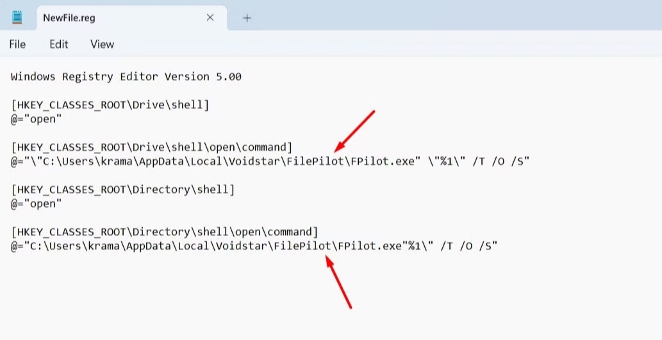The height and width of the screenshot is (340, 662).
Task: Click the [HKEY_CLASSES_ROOT\Drive\shell] line
Action: 110,105
